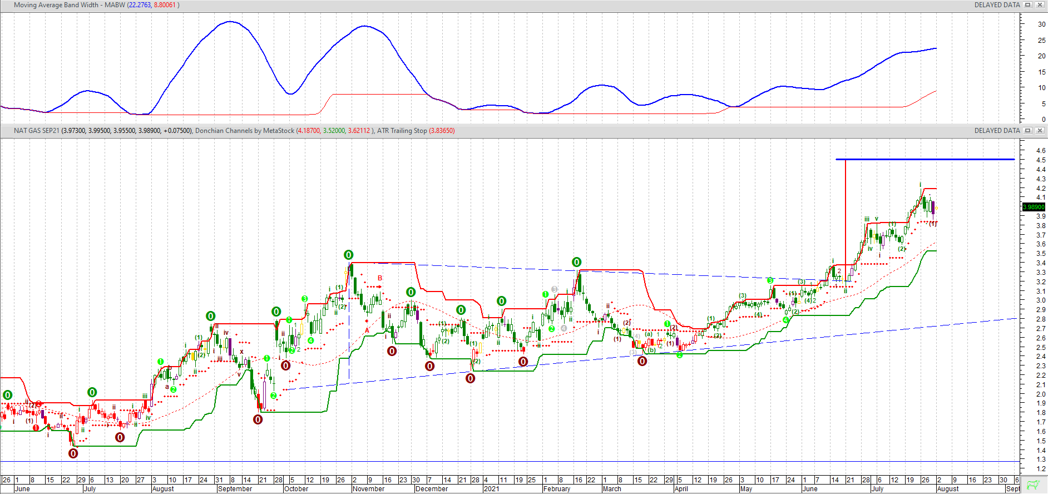Close the Moving Average Band Width pane
This screenshot has height=494, width=1048.
tap(1039, 5)
